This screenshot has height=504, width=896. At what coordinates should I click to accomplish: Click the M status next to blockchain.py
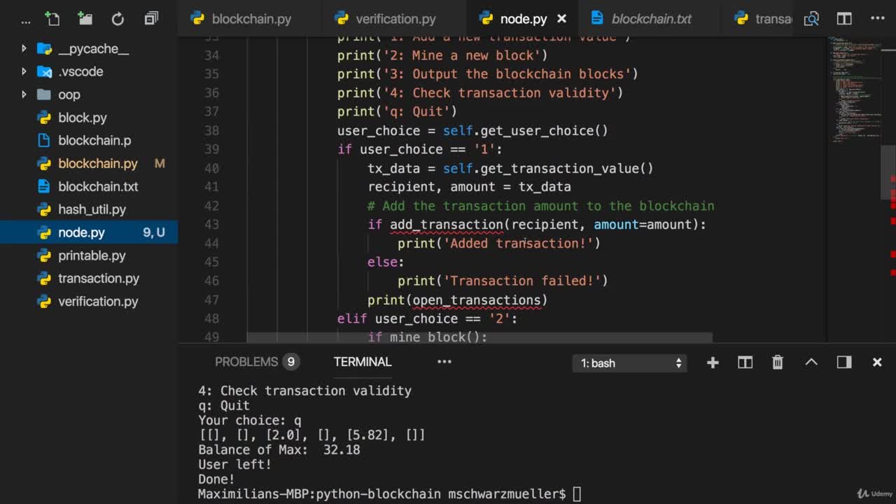click(160, 164)
